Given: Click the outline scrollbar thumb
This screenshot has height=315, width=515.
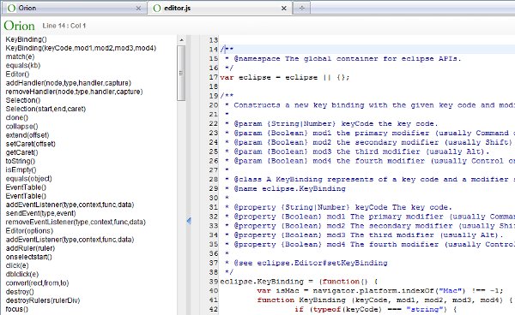Looking at the screenshot, I should pyautogui.click(x=181, y=73).
